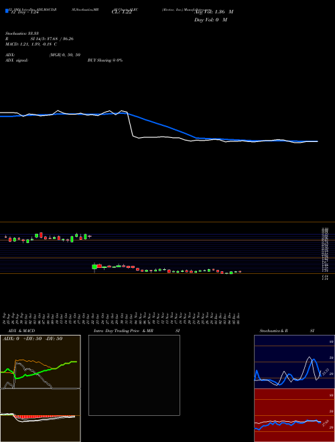Viewport: 335px width, 442px height.
Task: Open the red RSI chart panel
Action: (294, 415)
